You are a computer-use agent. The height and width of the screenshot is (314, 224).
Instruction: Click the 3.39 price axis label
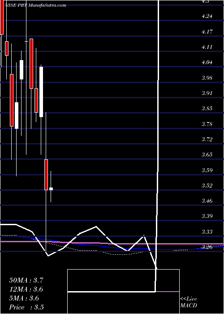pos(207,216)
